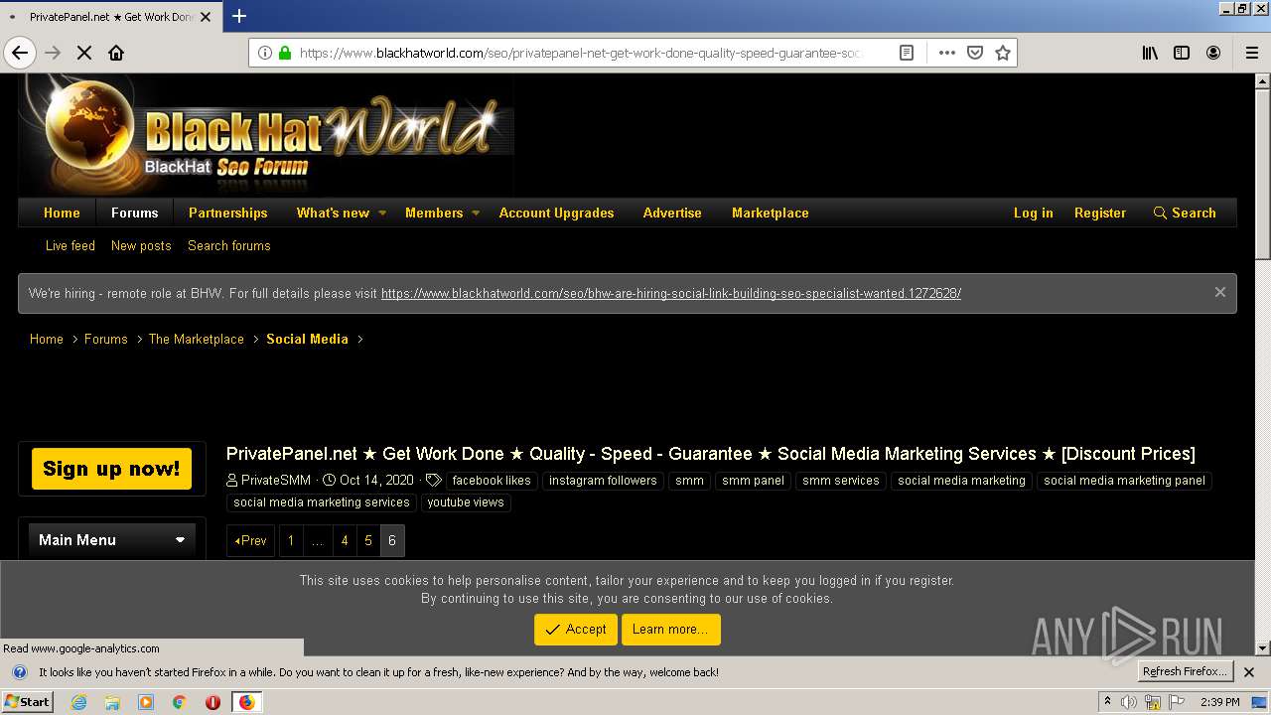Show site information icon in address bar
The height and width of the screenshot is (715, 1271).
pyautogui.click(x=265, y=53)
